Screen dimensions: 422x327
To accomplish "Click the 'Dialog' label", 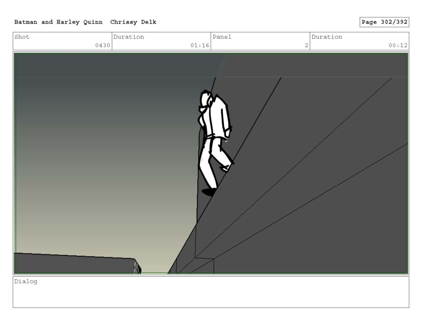I will (26, 282).
